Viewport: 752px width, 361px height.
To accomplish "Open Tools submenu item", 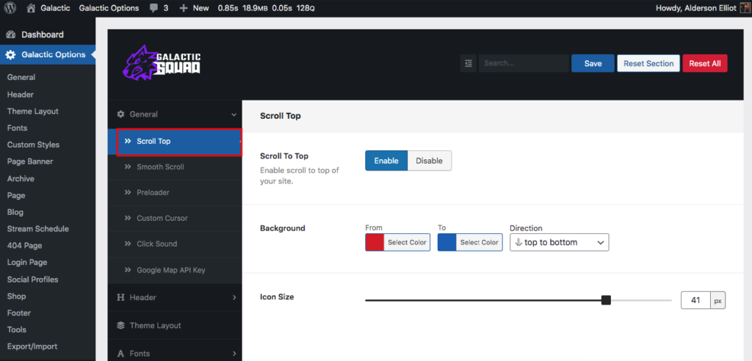I will (x=17, y=329).
